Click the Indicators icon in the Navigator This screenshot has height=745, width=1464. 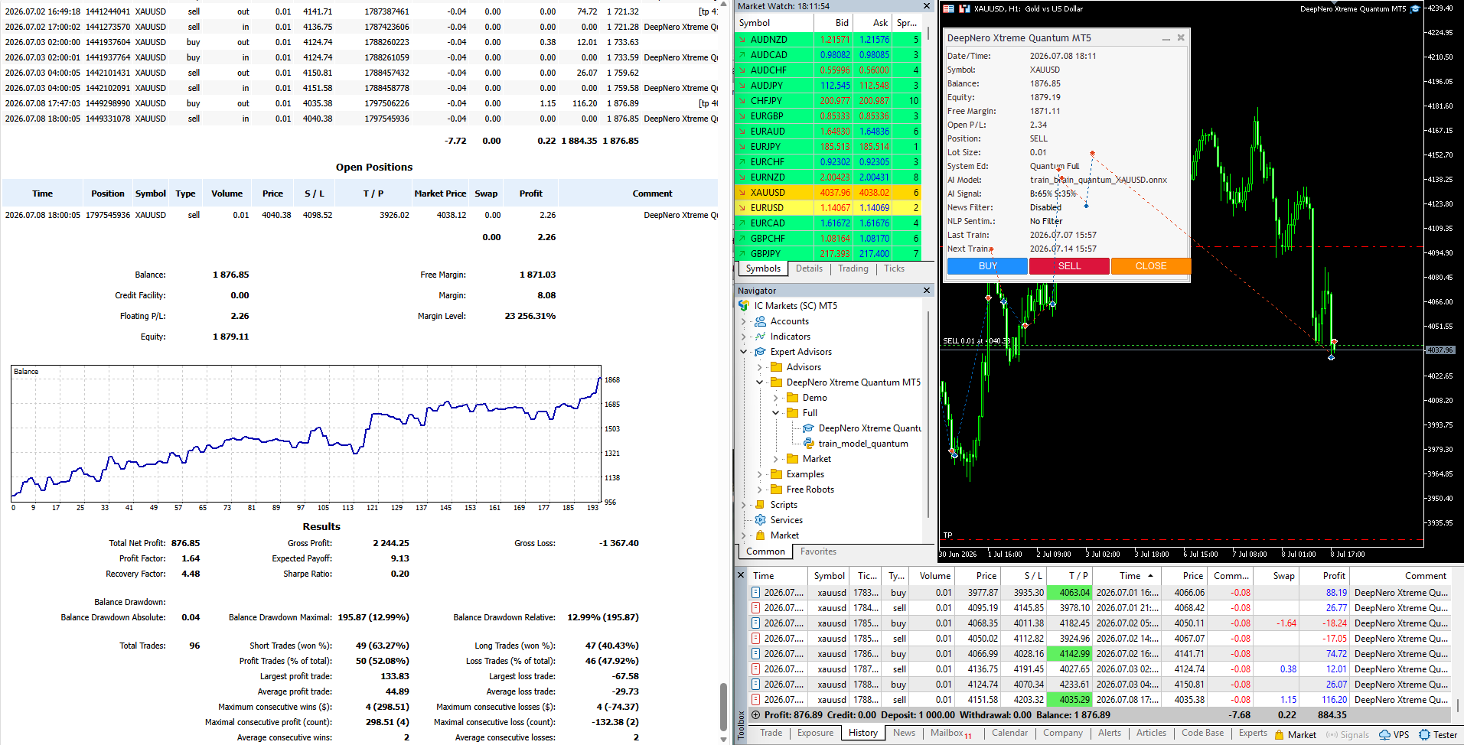coord(760,337)
